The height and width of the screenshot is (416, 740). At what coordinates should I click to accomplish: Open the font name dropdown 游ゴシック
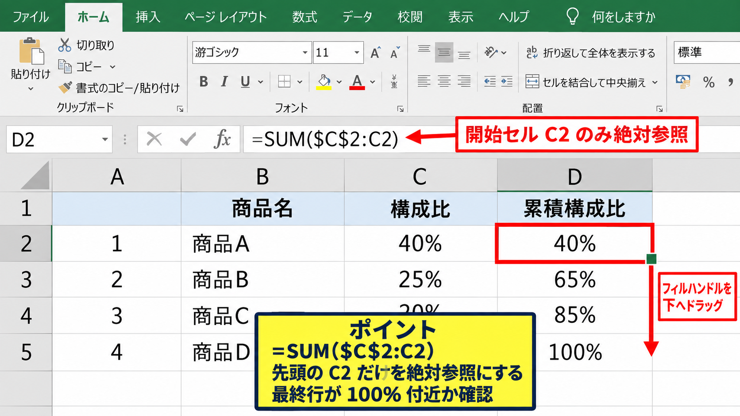click(305, 53)
